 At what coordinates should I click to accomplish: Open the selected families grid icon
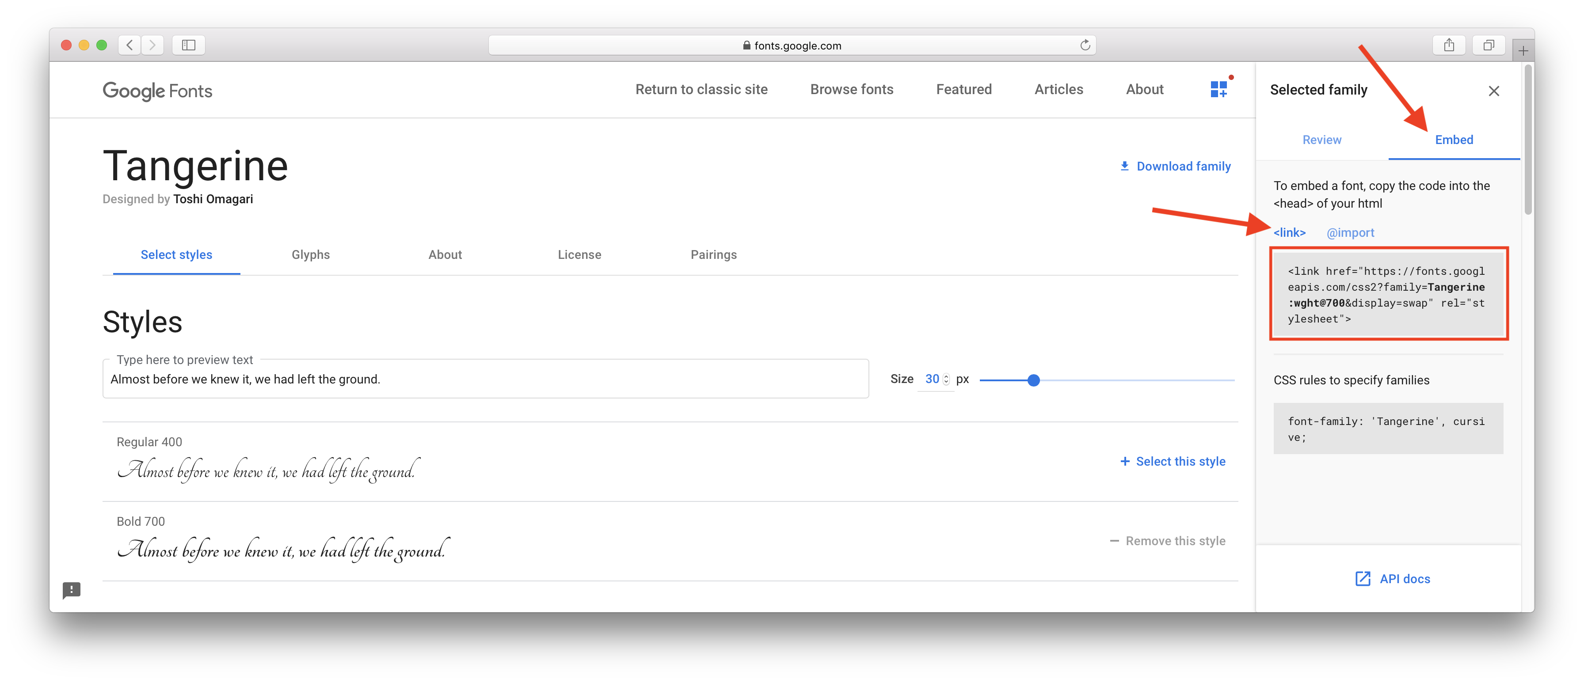[x=1219, y=89]
